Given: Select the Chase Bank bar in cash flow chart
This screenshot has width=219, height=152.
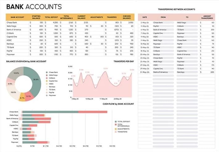Looking at the screenshot, I should (x=65, y=112).
